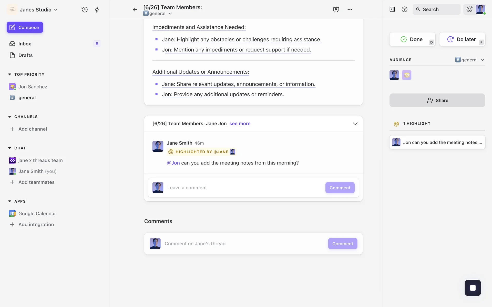Collapse the quoted thread chevron

click(x=355, y=124)
